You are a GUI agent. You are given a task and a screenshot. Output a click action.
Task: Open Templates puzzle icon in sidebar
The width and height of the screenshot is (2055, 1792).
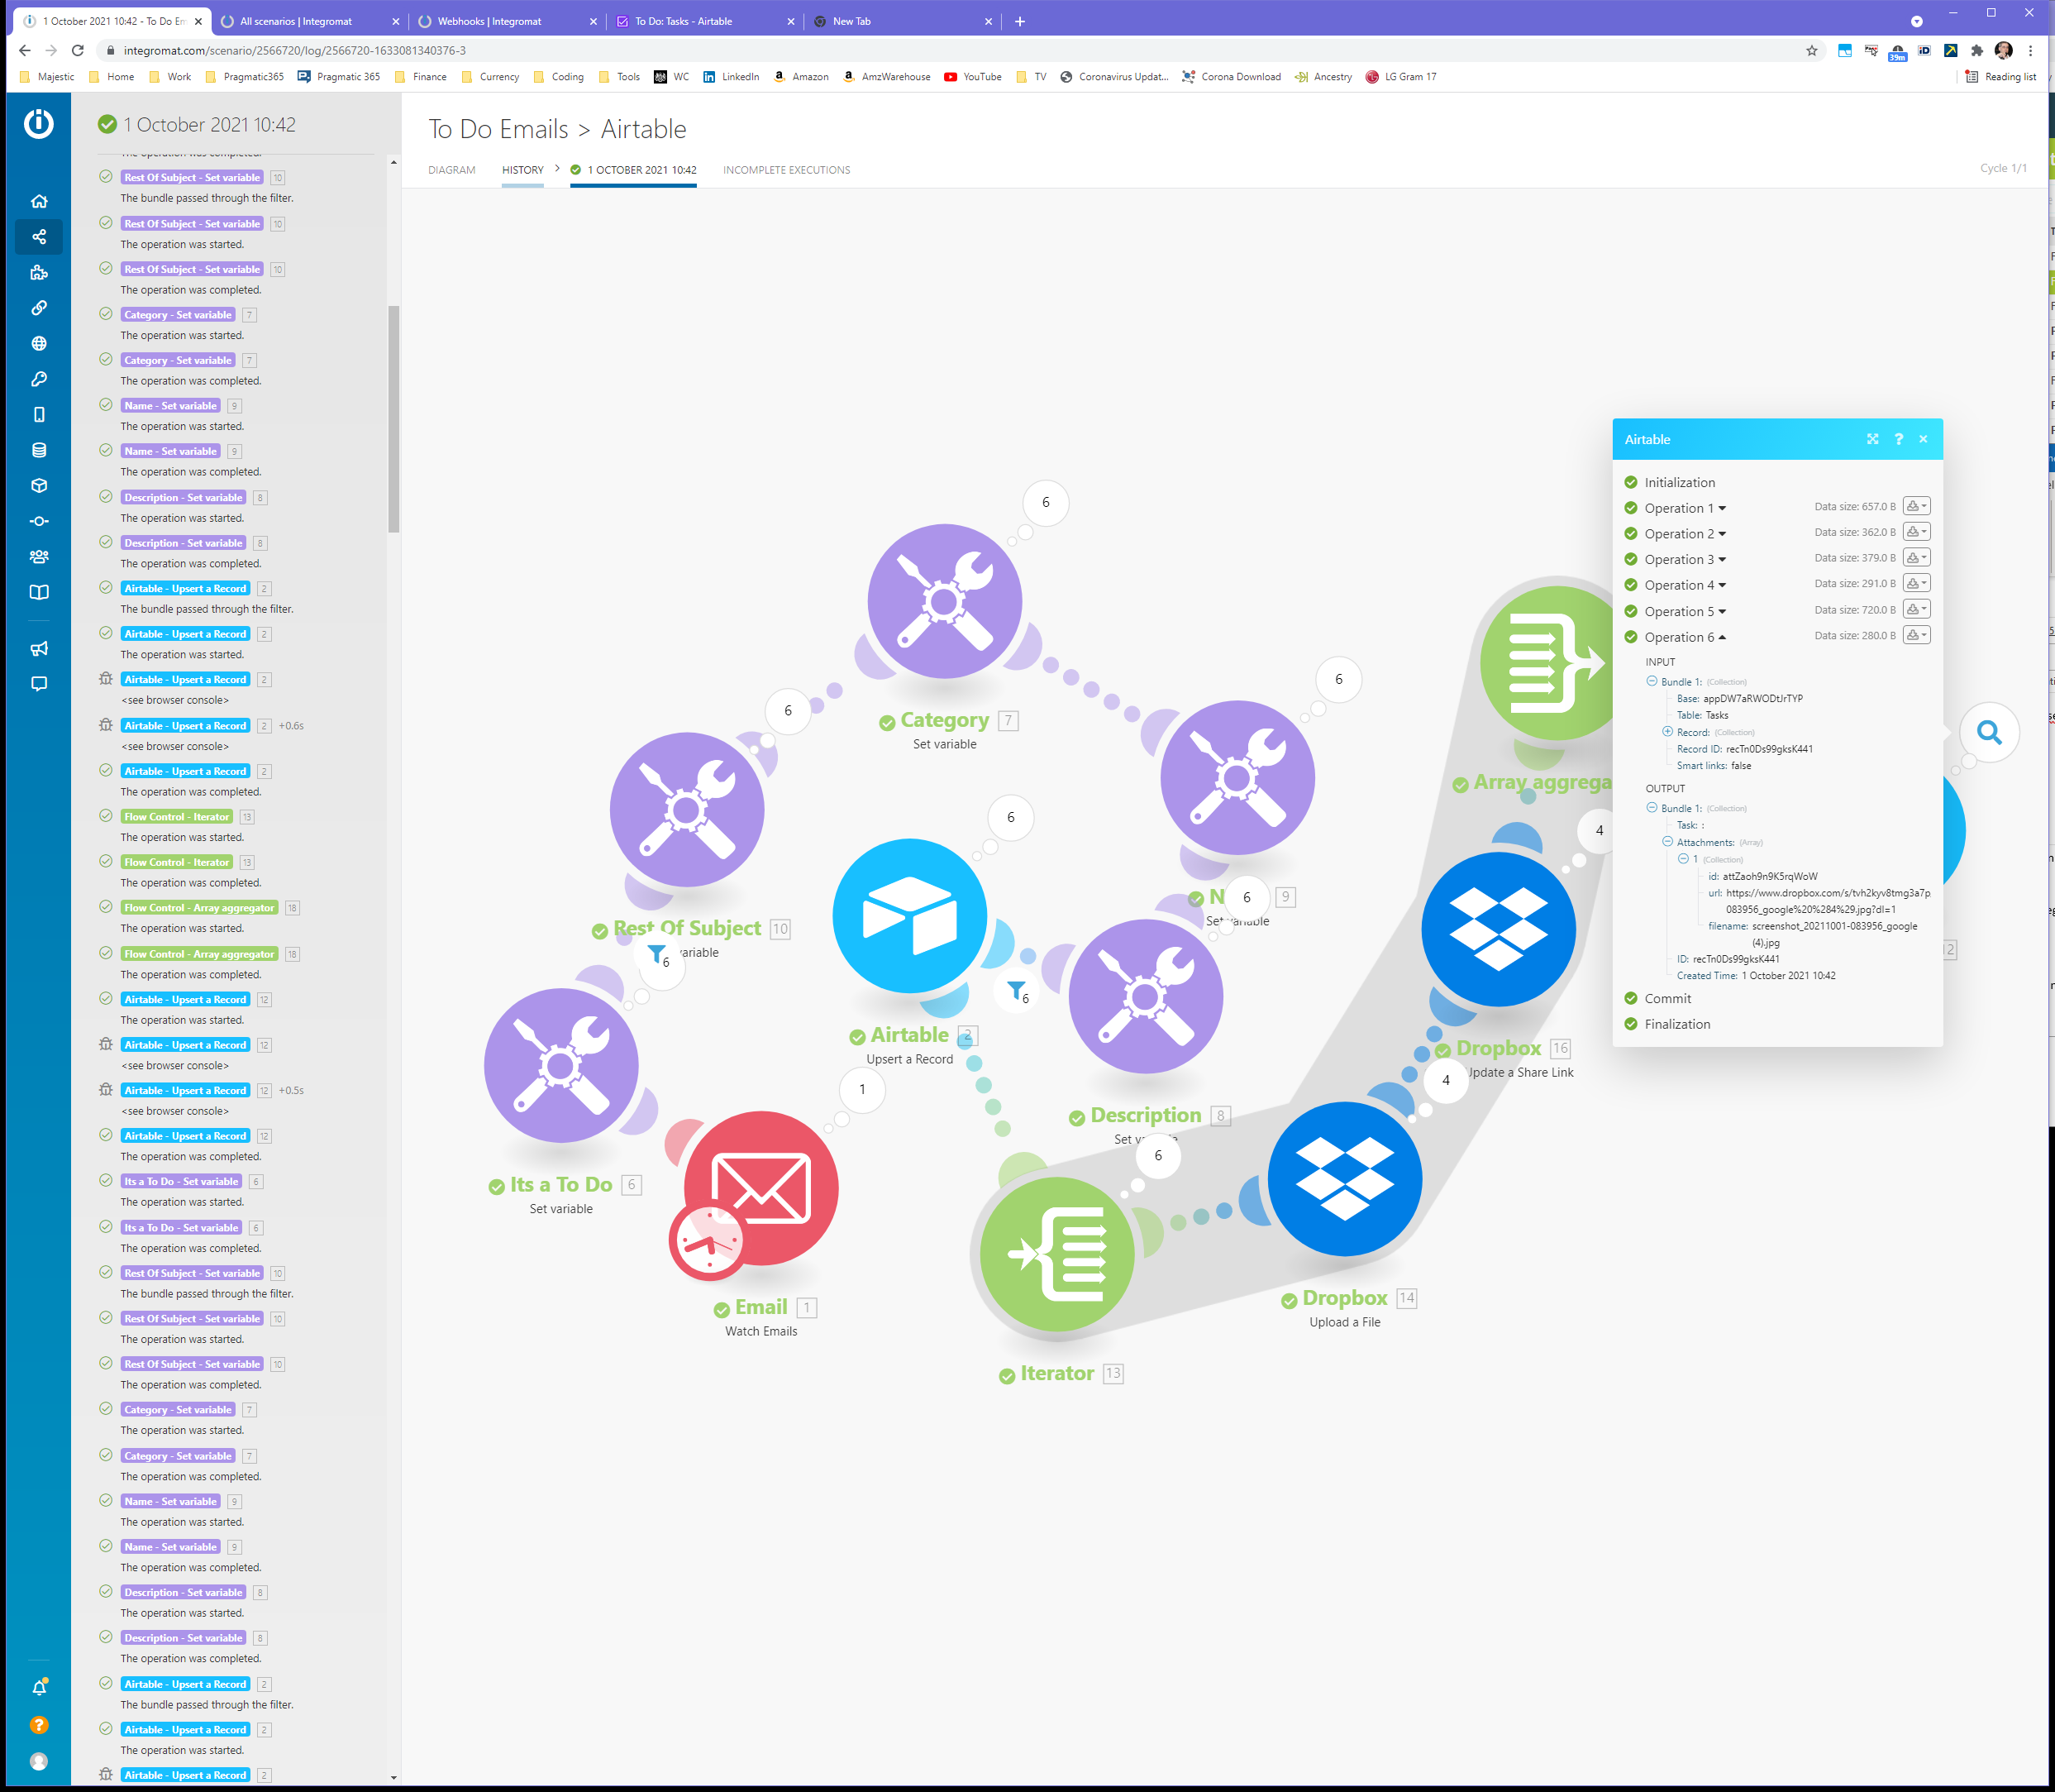(x=39, y=272)
